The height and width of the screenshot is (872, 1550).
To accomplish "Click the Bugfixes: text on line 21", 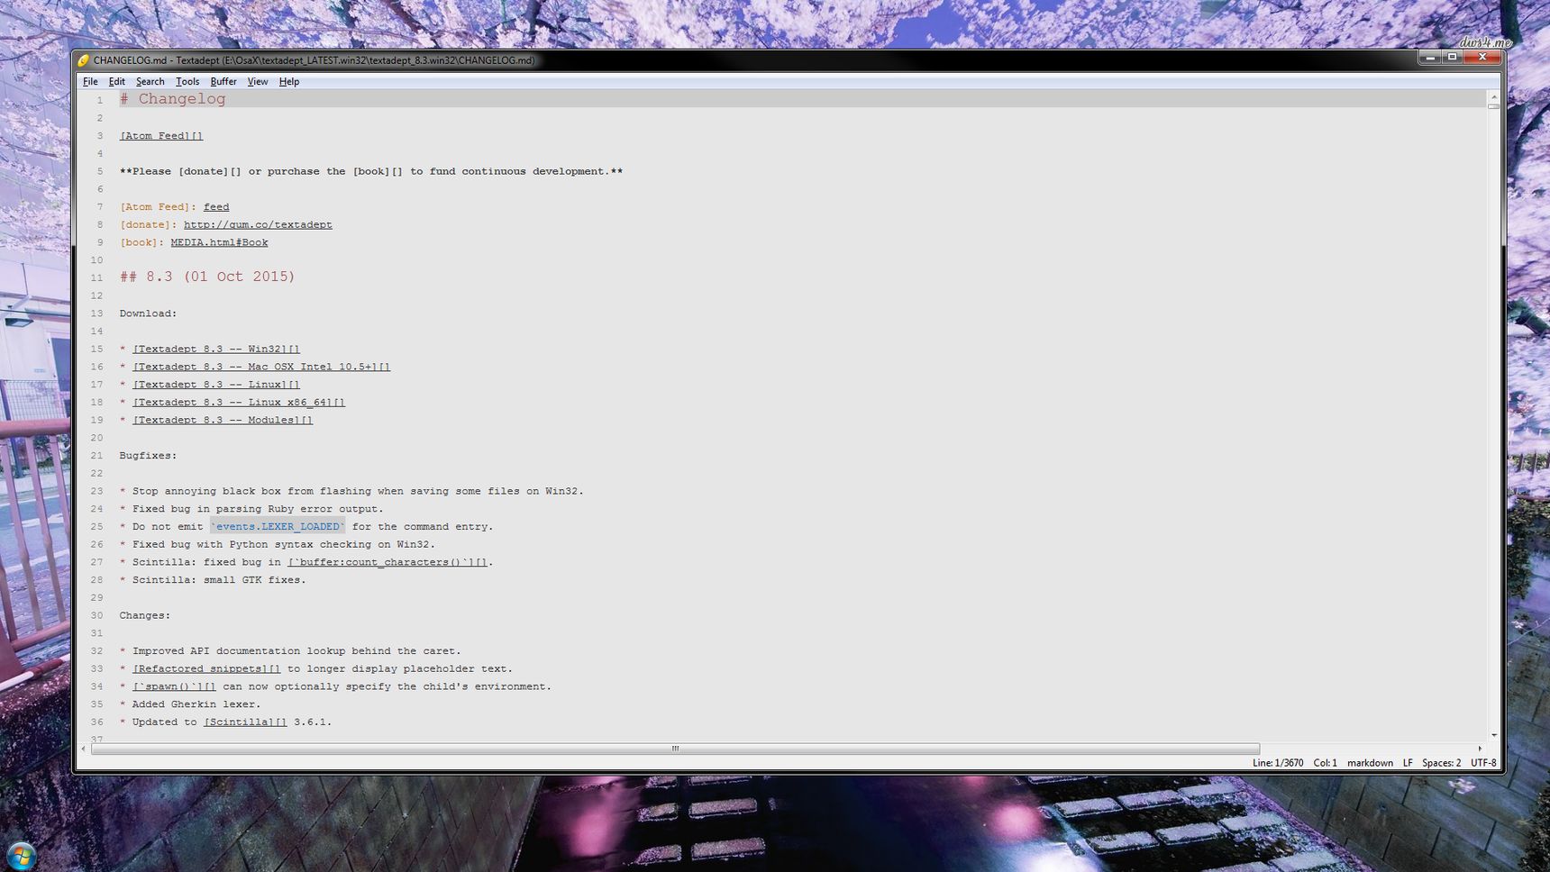I will (149, 456).
